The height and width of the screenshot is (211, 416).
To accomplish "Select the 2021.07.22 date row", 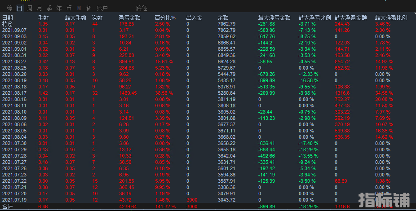I will click(14, 181).
